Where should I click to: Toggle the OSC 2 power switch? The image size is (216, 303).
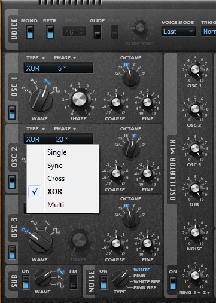tap(12, 182)
